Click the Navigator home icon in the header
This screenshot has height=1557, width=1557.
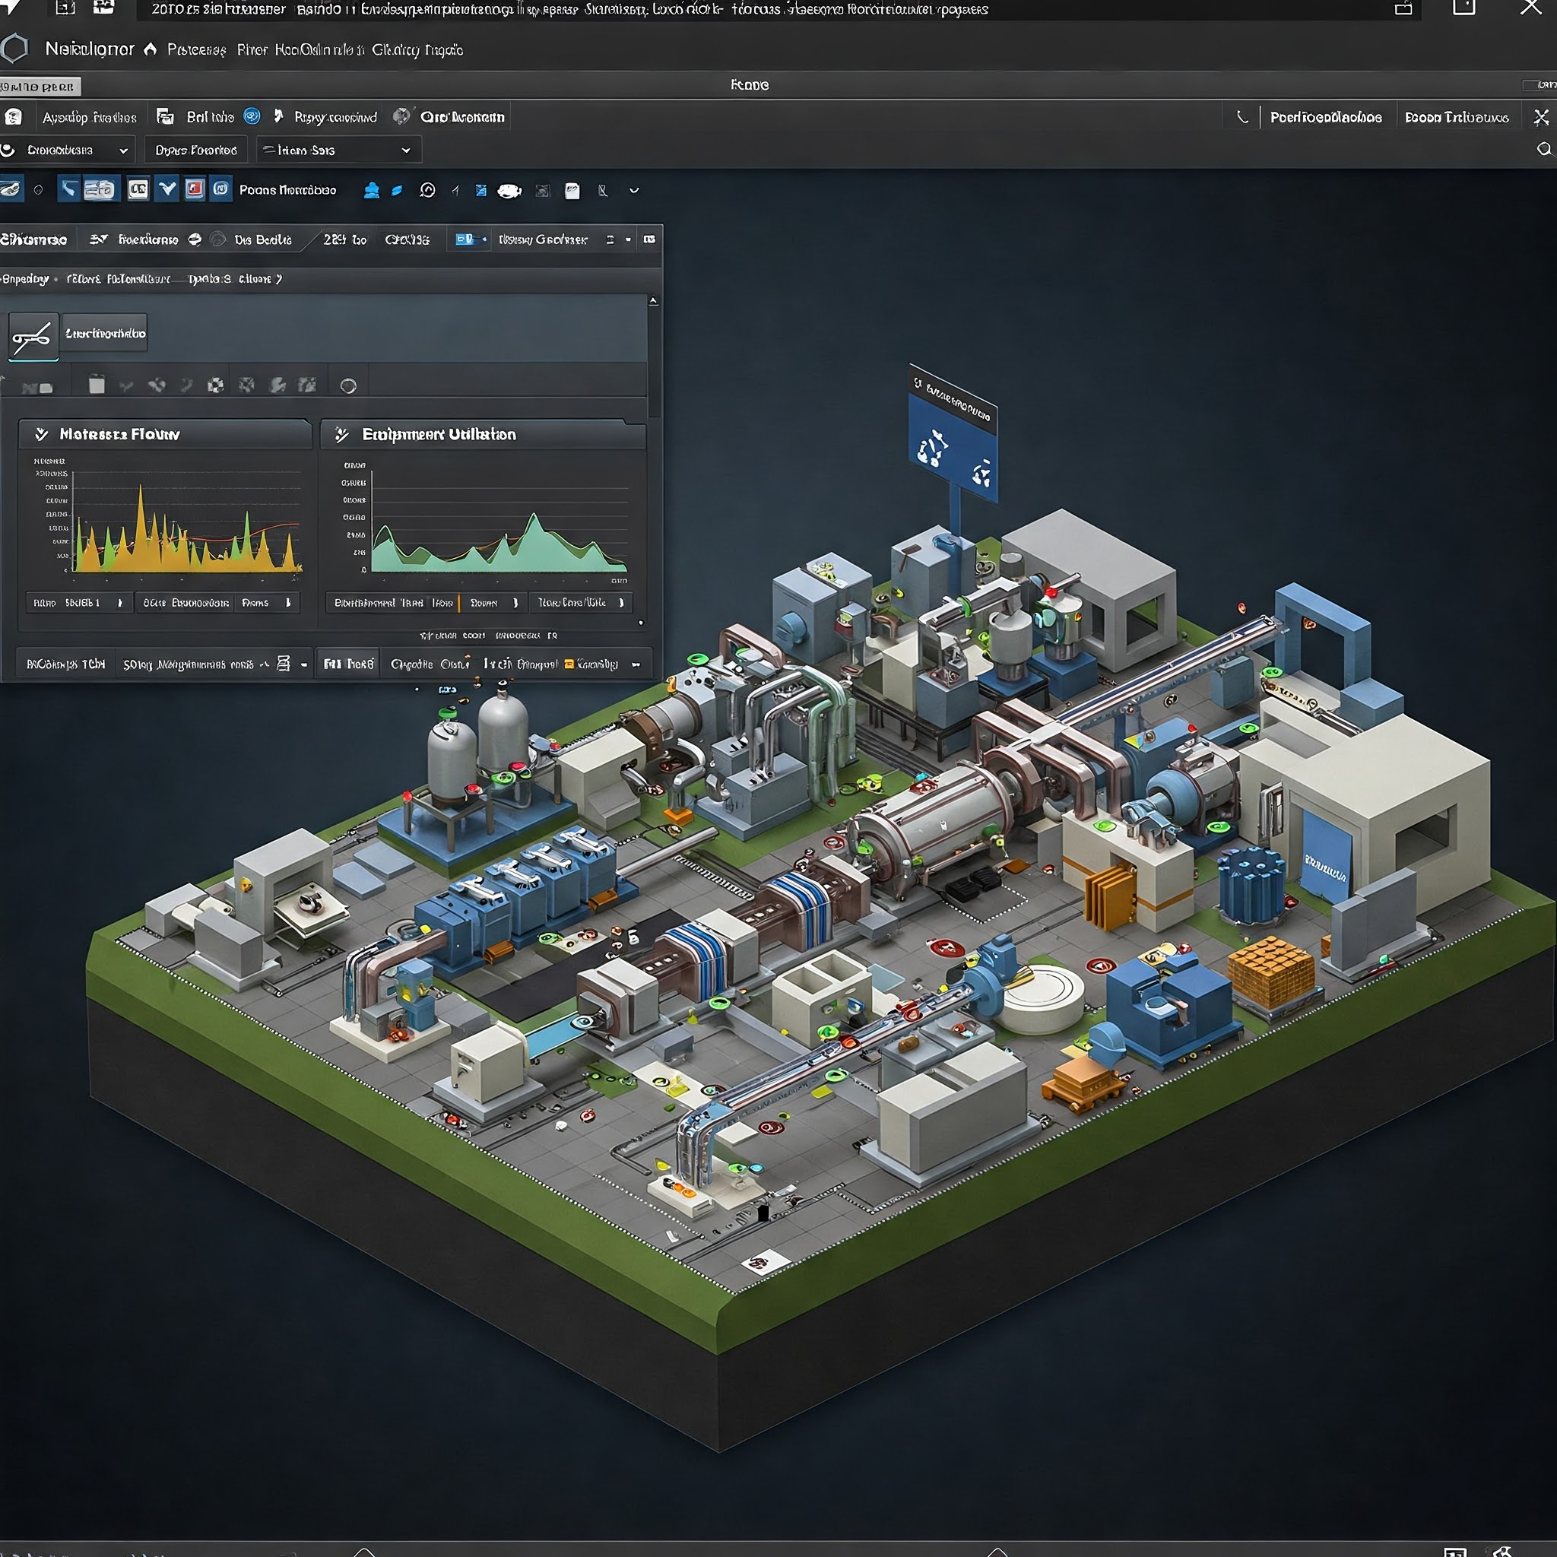click(150, 50)
